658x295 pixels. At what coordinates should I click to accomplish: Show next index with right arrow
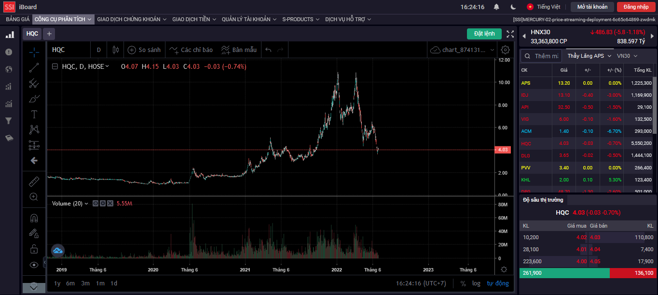point(652,36)
